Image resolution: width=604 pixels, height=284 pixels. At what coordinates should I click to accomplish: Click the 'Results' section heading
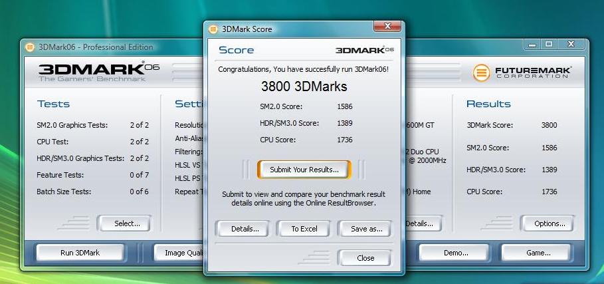coord(488,104)
